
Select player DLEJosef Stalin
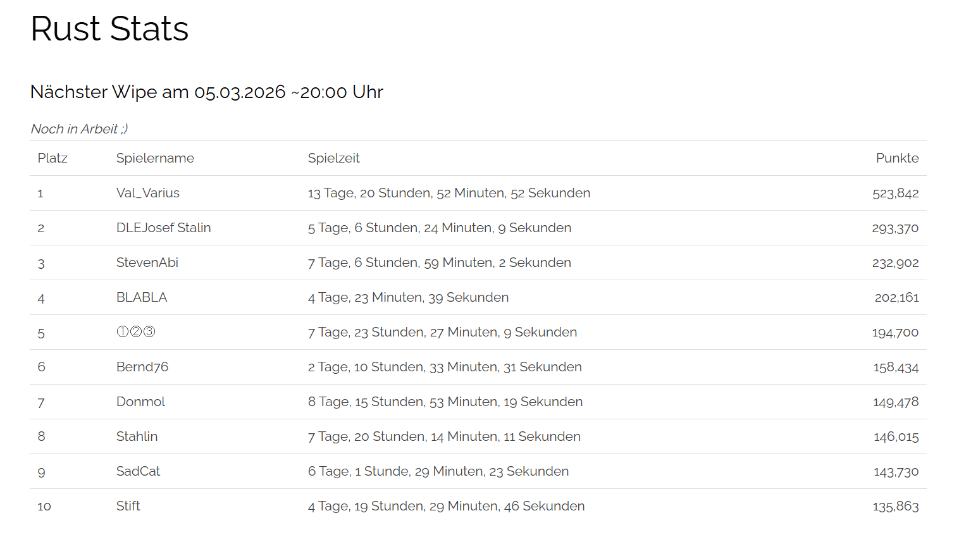(163, 228)
